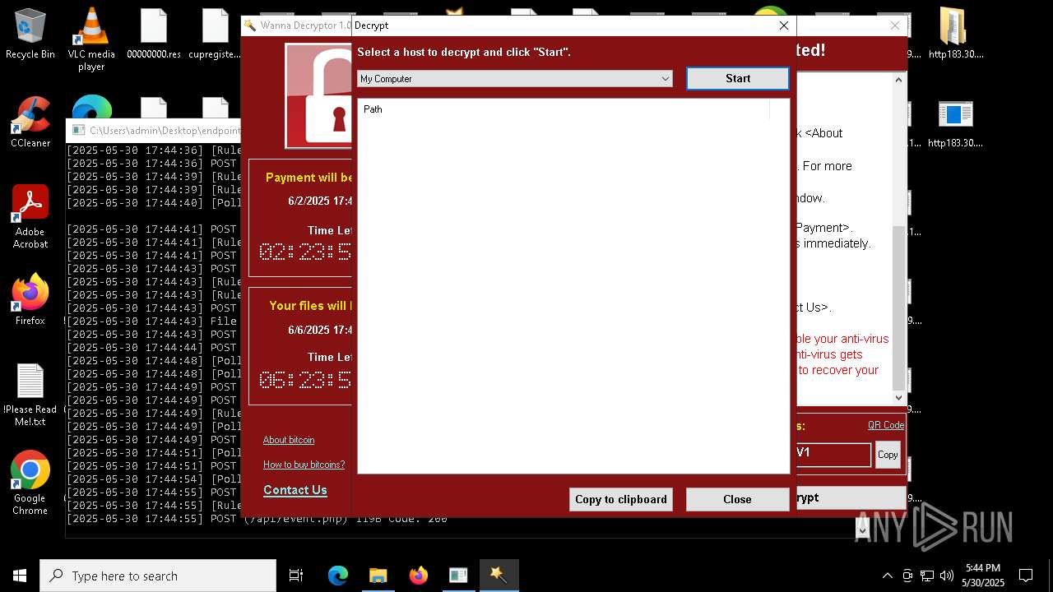Open File Explorer from taskbar

(378, 576)
